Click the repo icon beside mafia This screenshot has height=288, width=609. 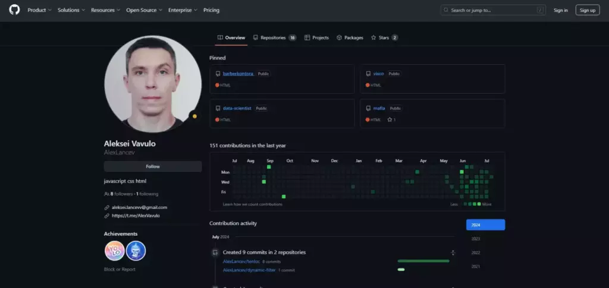pyautogui.click(x=368, y=108)
